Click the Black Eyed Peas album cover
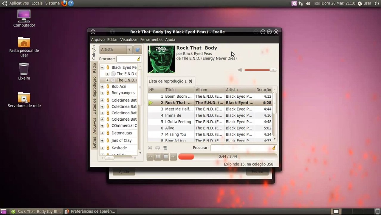 (161, 59)
